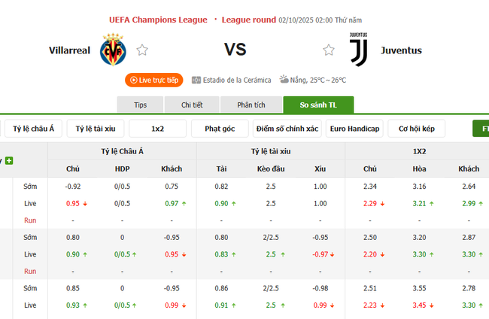The width and height of the screenshot is (489, 319).
Task: Click the Cơ hội kép filter
Action: (x=416, y=129)
